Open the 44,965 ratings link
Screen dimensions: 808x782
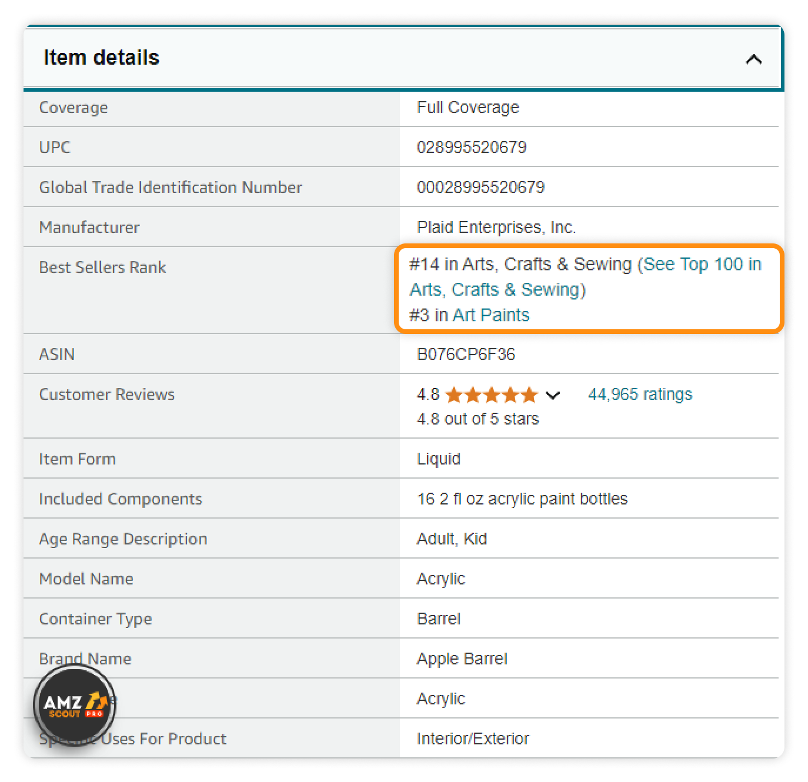pyautogui.click(x=640, y=394)
